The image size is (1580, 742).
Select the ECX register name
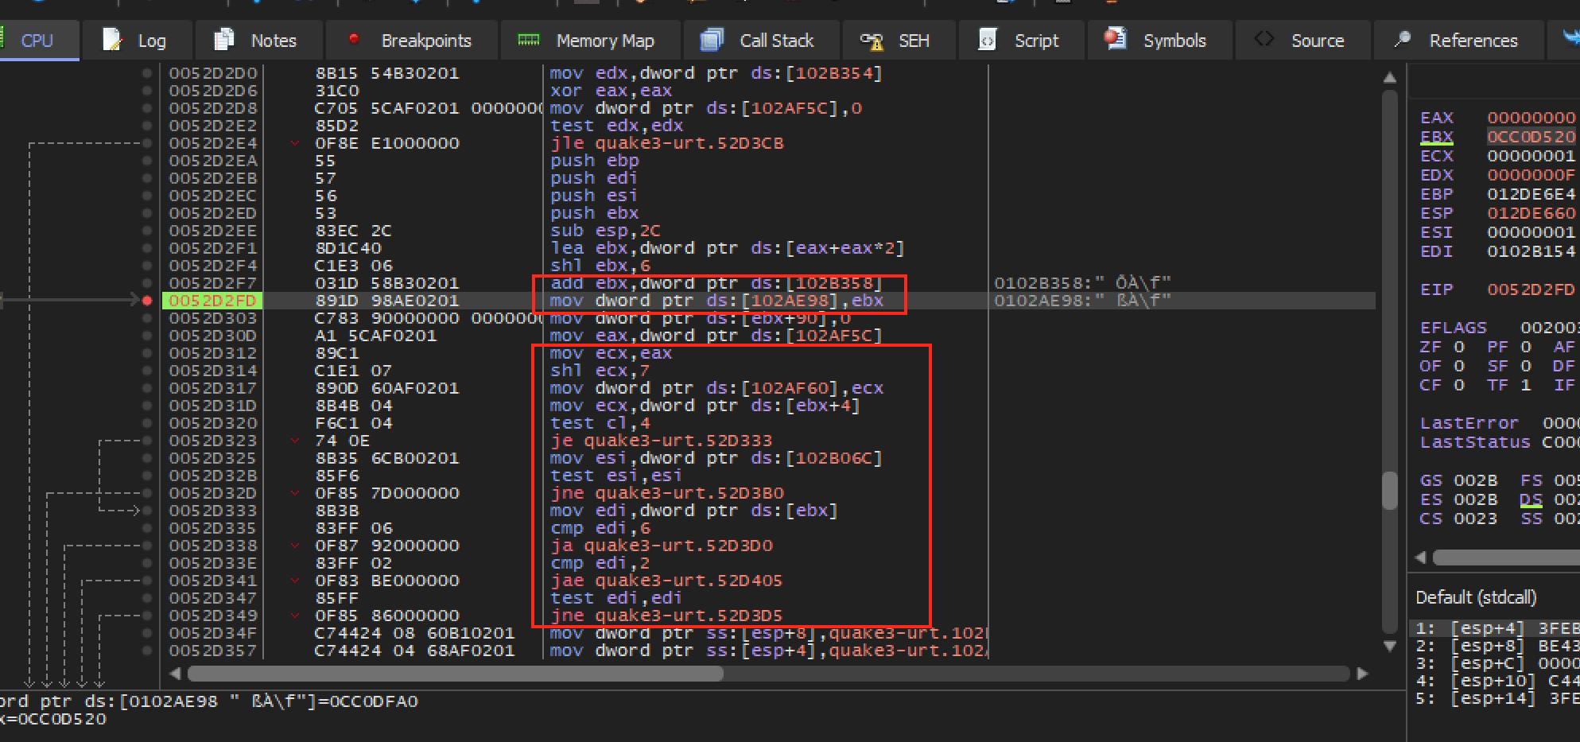(x=1437, y=156)
